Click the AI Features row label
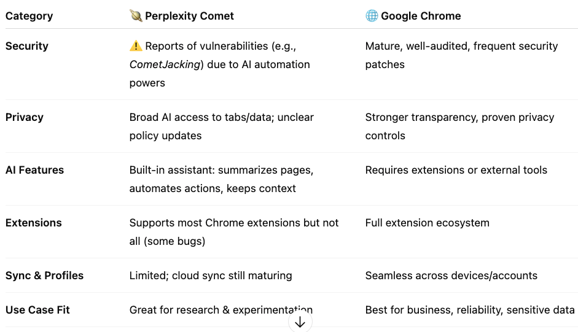 [34, 170]
